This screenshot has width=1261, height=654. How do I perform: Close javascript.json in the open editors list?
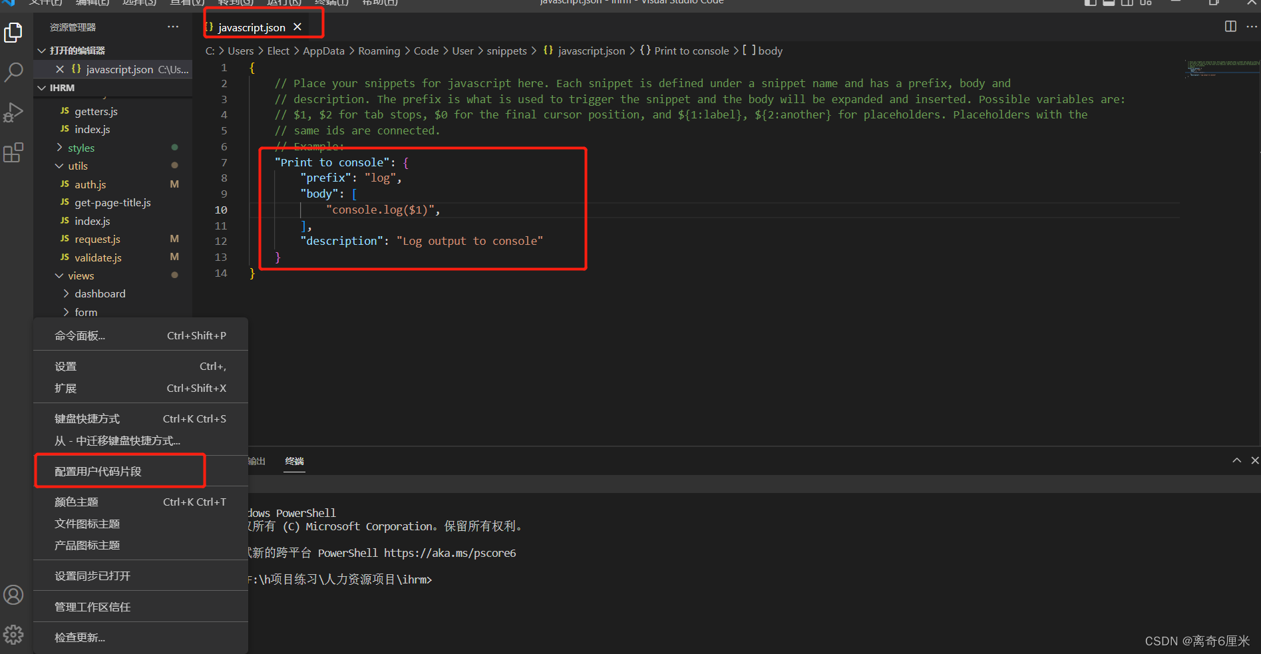60,69
